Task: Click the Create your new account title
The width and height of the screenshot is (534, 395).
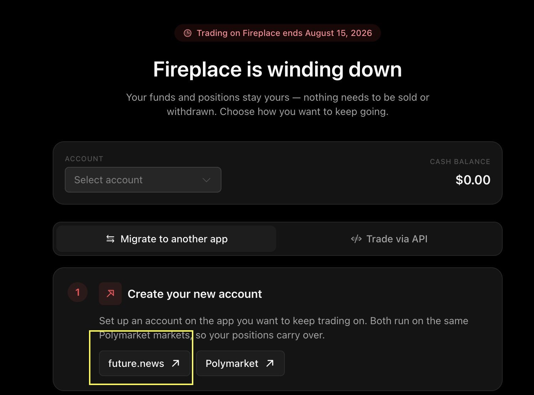Action: pos(195,294)
